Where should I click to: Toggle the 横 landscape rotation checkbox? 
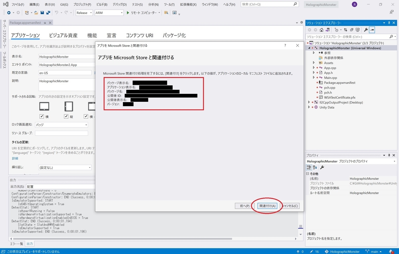pyautogui.click(x=42, y=116)
